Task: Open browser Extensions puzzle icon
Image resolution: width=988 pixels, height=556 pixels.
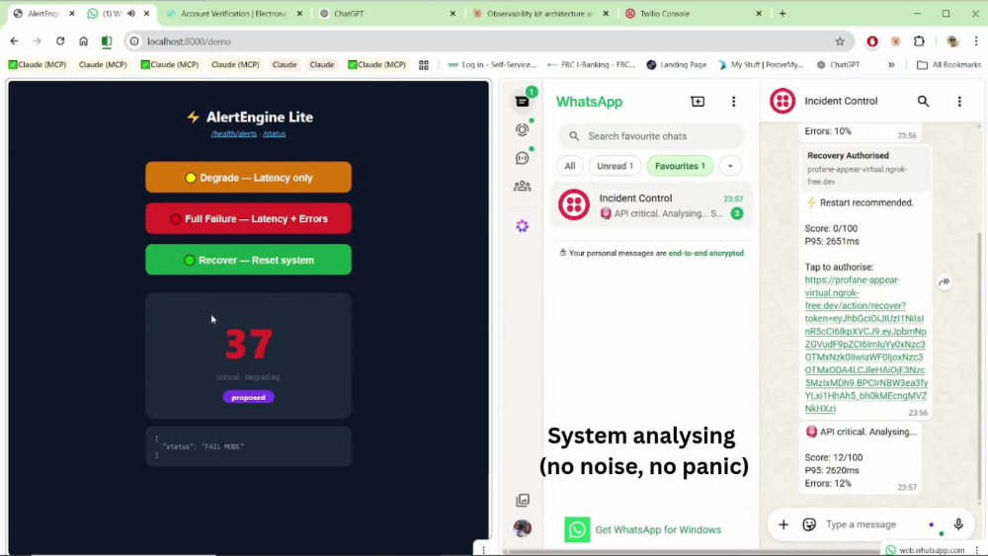Action: pos(919,41)
